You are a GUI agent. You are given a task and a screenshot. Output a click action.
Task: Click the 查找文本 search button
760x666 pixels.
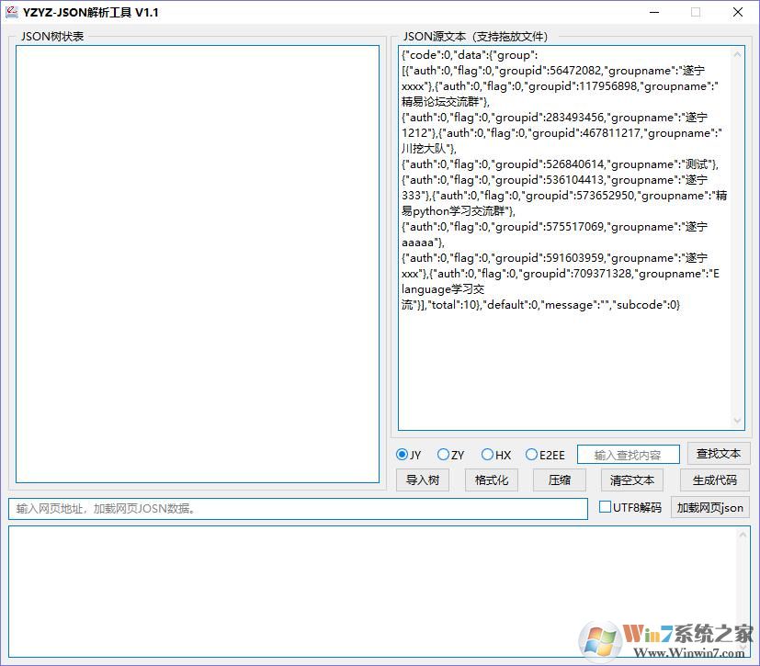(719, 454)
